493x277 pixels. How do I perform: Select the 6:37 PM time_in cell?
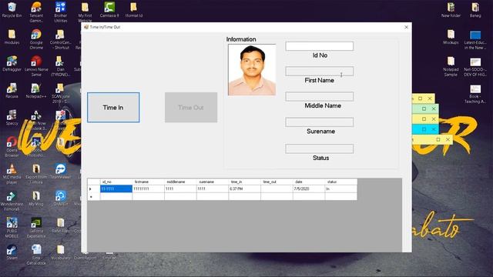[245, 189]
